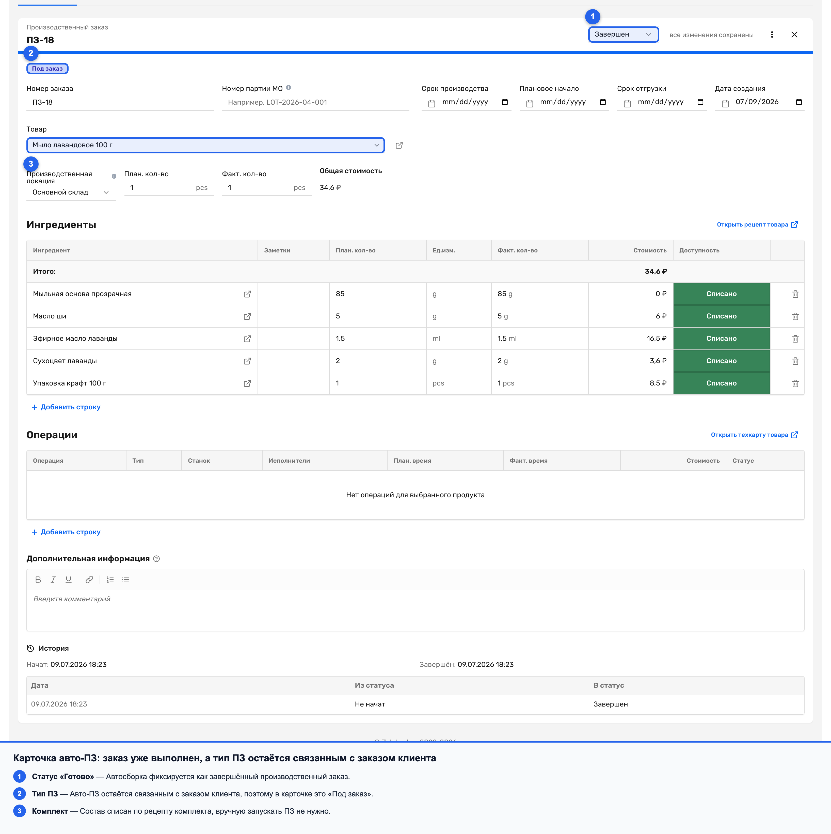The image size is (831, 834).
Task: Open the three-dot options menu
Action: pyautogui.click(x=772, y=35)
